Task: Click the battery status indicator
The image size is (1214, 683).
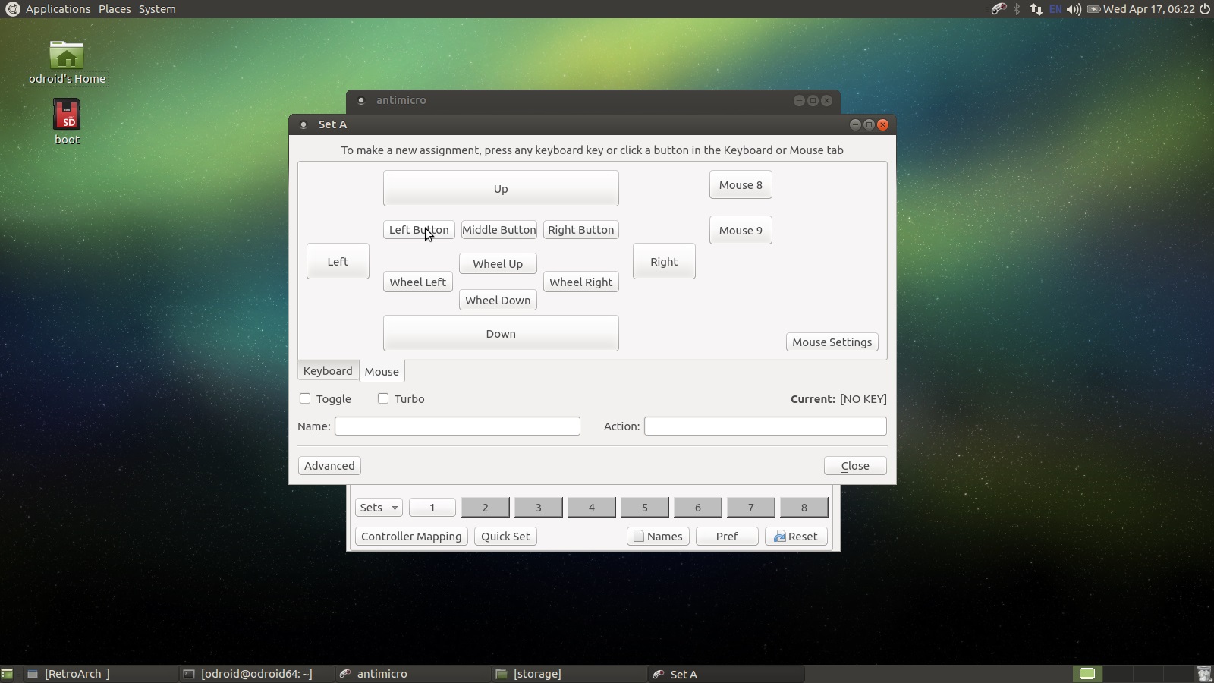Action: (1093, 9)
